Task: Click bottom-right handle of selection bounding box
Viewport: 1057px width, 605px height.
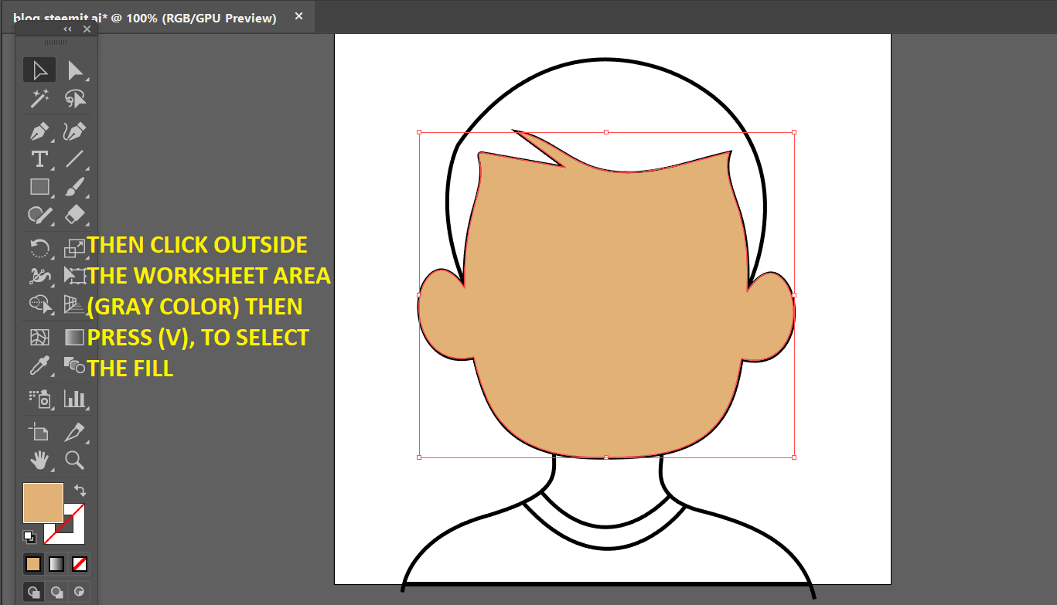Action: [x=794, y=457]
